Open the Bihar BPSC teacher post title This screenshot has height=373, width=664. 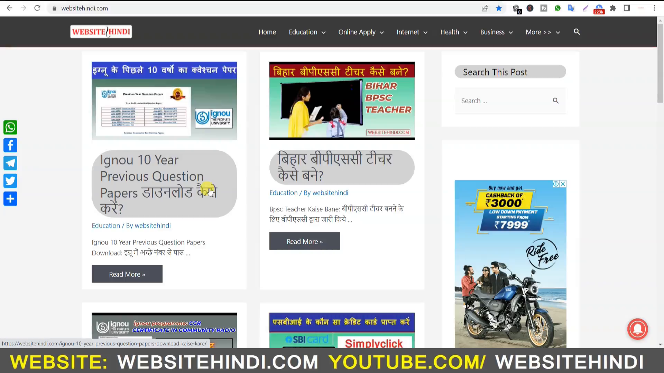click(x=335, y=167)
